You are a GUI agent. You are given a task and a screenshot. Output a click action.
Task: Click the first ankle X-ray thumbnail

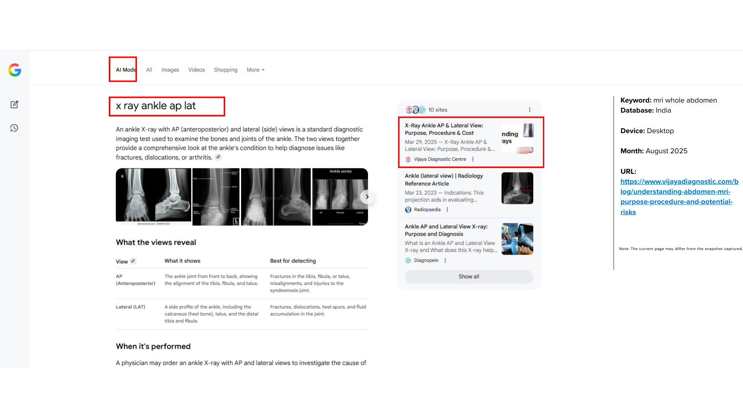click(x=153, y=197)
